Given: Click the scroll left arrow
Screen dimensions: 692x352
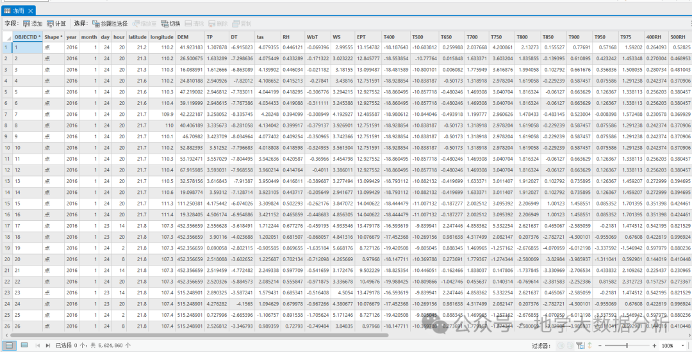Looking at the screenshot, I should (x=5, y=335).
